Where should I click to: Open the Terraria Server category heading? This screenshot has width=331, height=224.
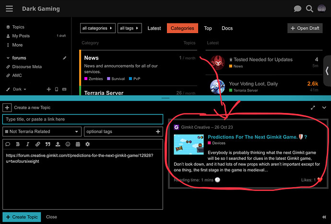(x=104, y=93)
